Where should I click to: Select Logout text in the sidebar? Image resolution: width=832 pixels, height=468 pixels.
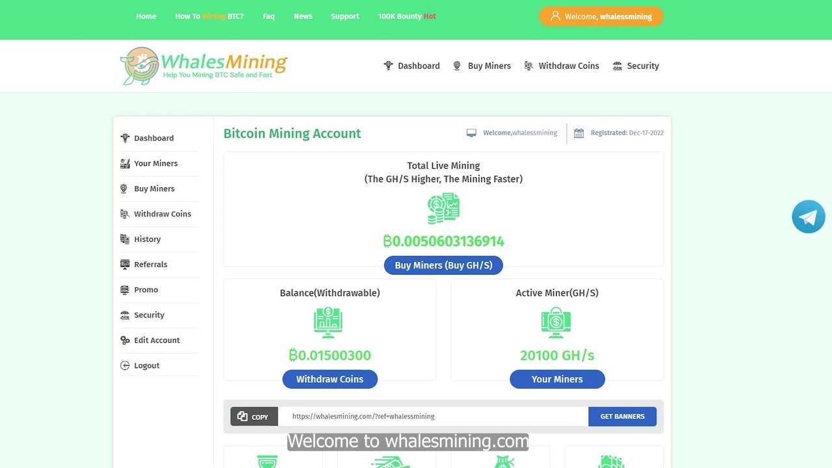click(x=146, y=366)
